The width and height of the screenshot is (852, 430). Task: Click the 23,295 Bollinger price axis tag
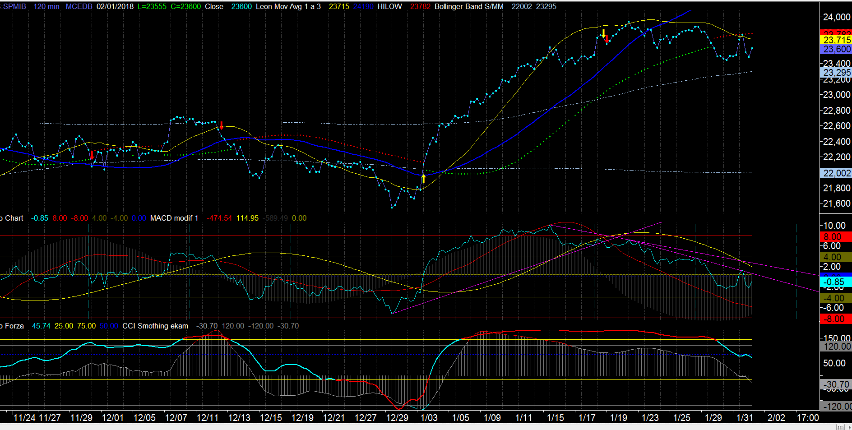coord(836,72)
